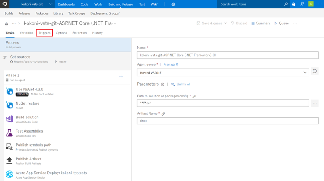Screen dimensions: 324x181
Task: Go to Builds sub-navigation
Action: pos(9,13)
